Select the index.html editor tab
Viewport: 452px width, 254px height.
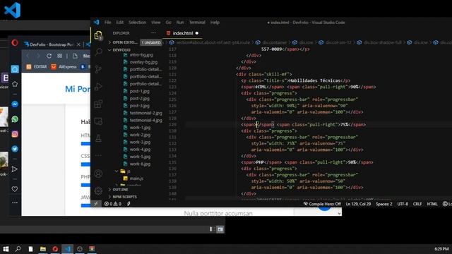point(183,33)
